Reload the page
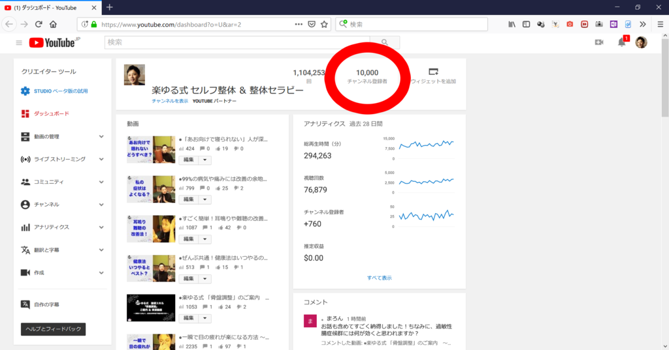The height and width of the screenshot is (350, 669). click(39, 24)
